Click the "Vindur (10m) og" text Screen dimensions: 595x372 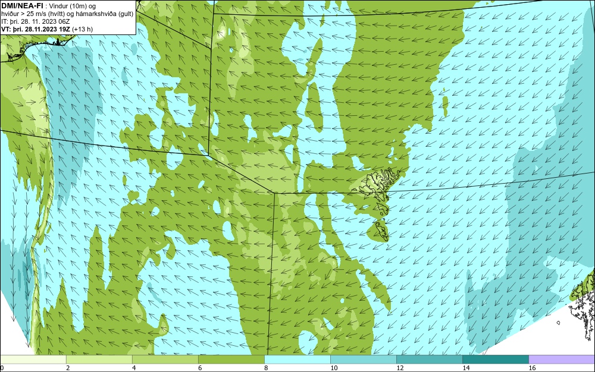(x=73, y=6)
